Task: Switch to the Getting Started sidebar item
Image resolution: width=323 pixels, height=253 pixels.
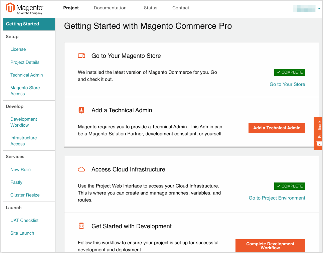Action: coord(22,24)
